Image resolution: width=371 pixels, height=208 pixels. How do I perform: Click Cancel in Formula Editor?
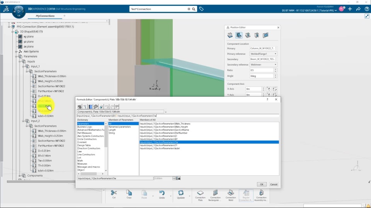274,185
